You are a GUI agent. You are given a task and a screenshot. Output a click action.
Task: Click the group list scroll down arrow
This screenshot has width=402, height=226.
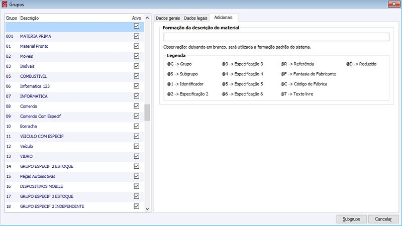tap(147, 209)
